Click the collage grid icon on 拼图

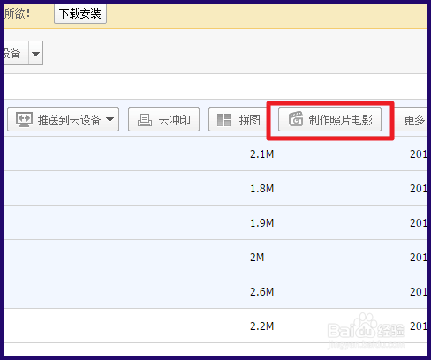223,120
